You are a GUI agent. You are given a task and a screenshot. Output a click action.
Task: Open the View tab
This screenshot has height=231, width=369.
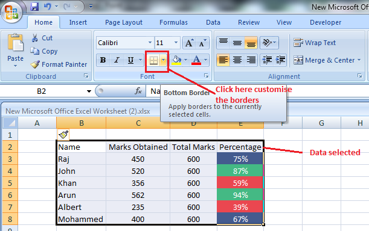(284, 22)
